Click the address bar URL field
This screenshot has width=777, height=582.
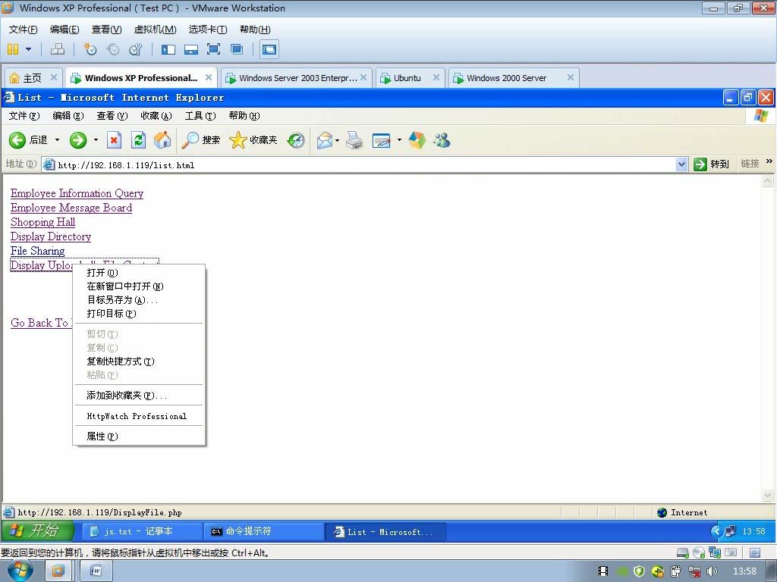(364, 164)
